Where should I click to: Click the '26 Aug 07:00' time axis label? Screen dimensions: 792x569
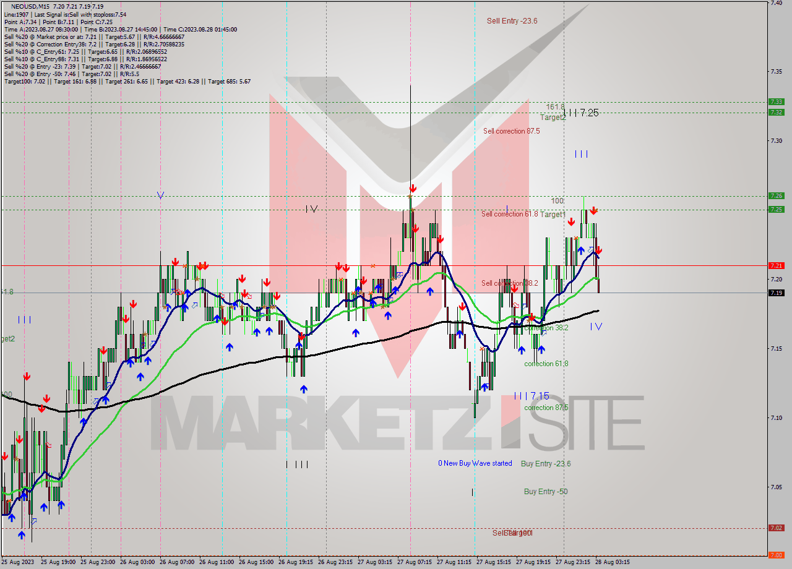pos(177,562)
